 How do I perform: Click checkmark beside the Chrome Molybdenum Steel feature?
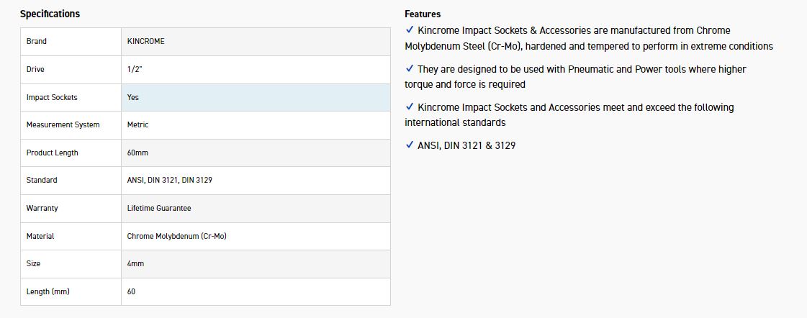410,30
